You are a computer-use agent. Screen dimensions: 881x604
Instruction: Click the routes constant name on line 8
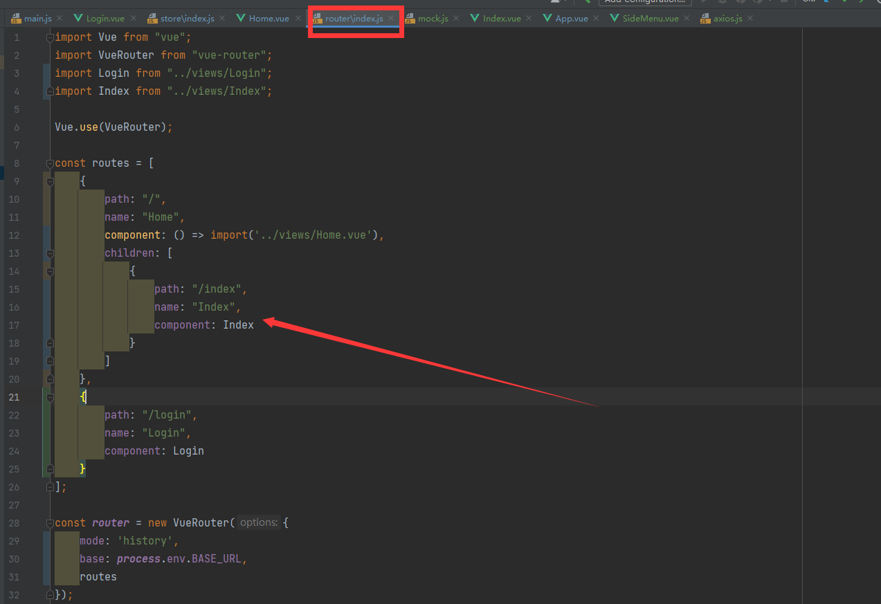coord(111,163)
